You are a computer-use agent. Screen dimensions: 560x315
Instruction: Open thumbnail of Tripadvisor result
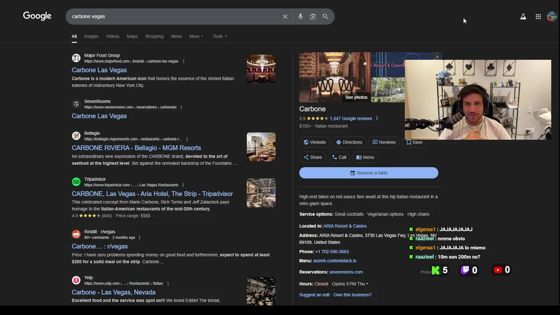tap(261, 193)
